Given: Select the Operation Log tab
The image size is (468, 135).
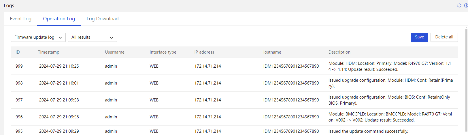Looking at the screenshot, I should pos(59,19).
